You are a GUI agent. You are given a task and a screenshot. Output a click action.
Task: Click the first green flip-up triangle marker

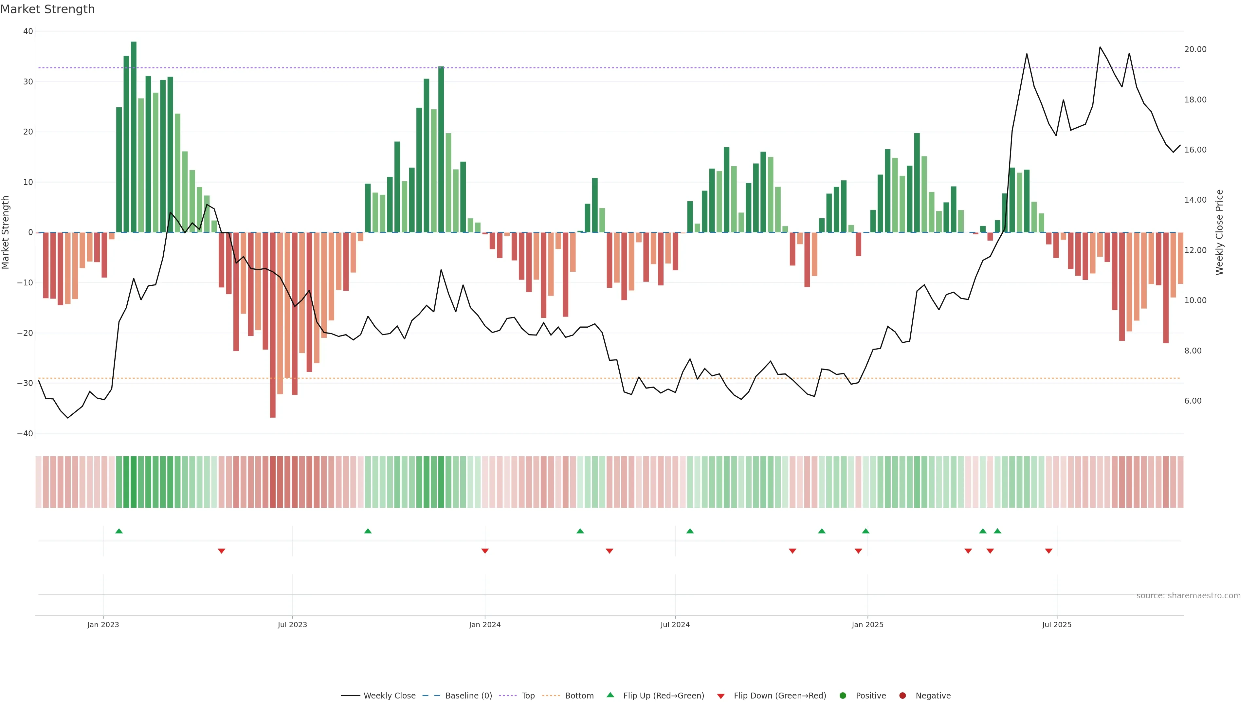pyautogui.click(x=119, y=531)
